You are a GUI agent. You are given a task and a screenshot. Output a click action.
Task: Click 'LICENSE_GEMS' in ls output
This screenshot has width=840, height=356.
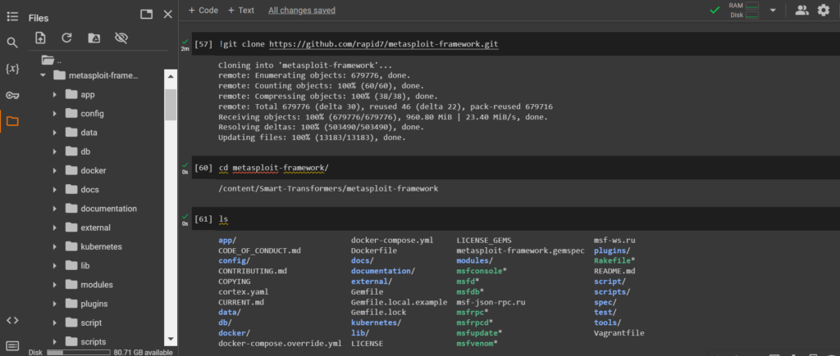pos(484,240)
